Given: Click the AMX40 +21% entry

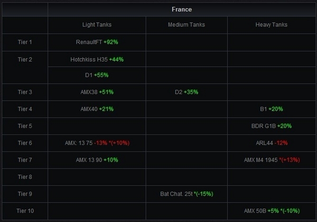Looking at the screenshot, I should (97, 109).
